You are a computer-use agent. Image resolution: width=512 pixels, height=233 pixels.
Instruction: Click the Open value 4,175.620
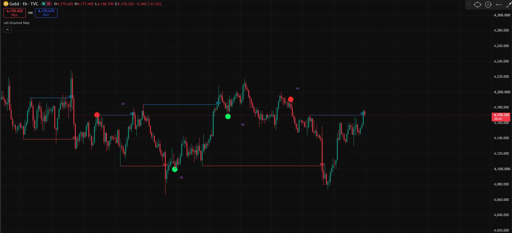[x=65, y=4]
